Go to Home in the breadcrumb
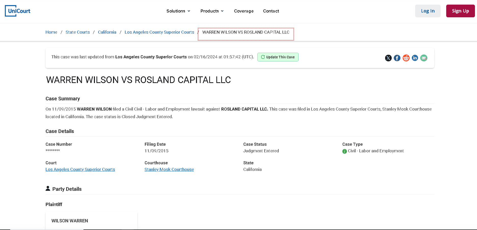 (x=51, y=32)
